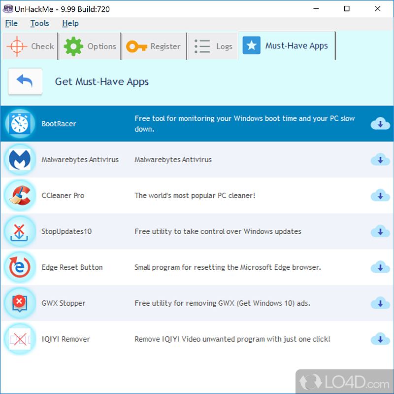This screenshot has height=394, width=394.
Task: Download CCleaner Pro via cloud icon
Action: 380,196
